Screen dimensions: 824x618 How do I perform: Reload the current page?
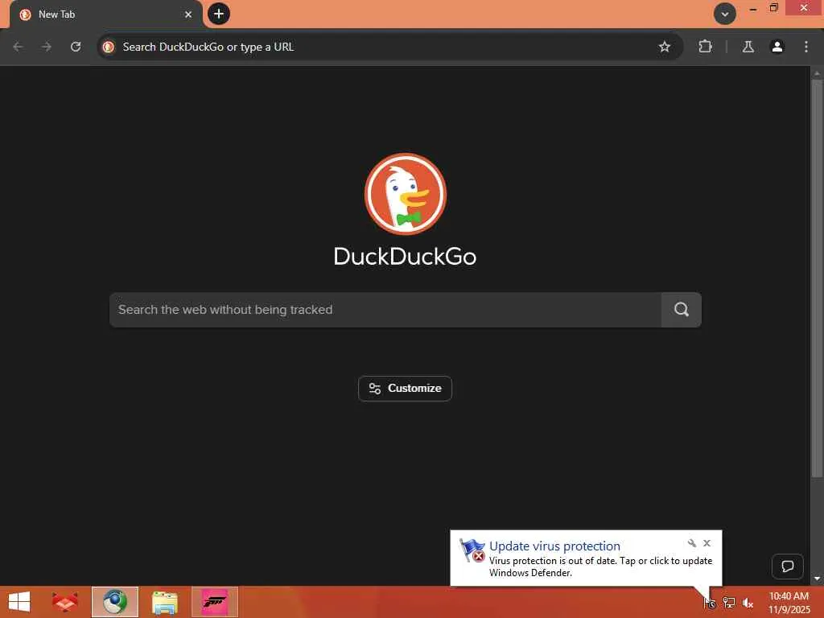click(76, 47)
